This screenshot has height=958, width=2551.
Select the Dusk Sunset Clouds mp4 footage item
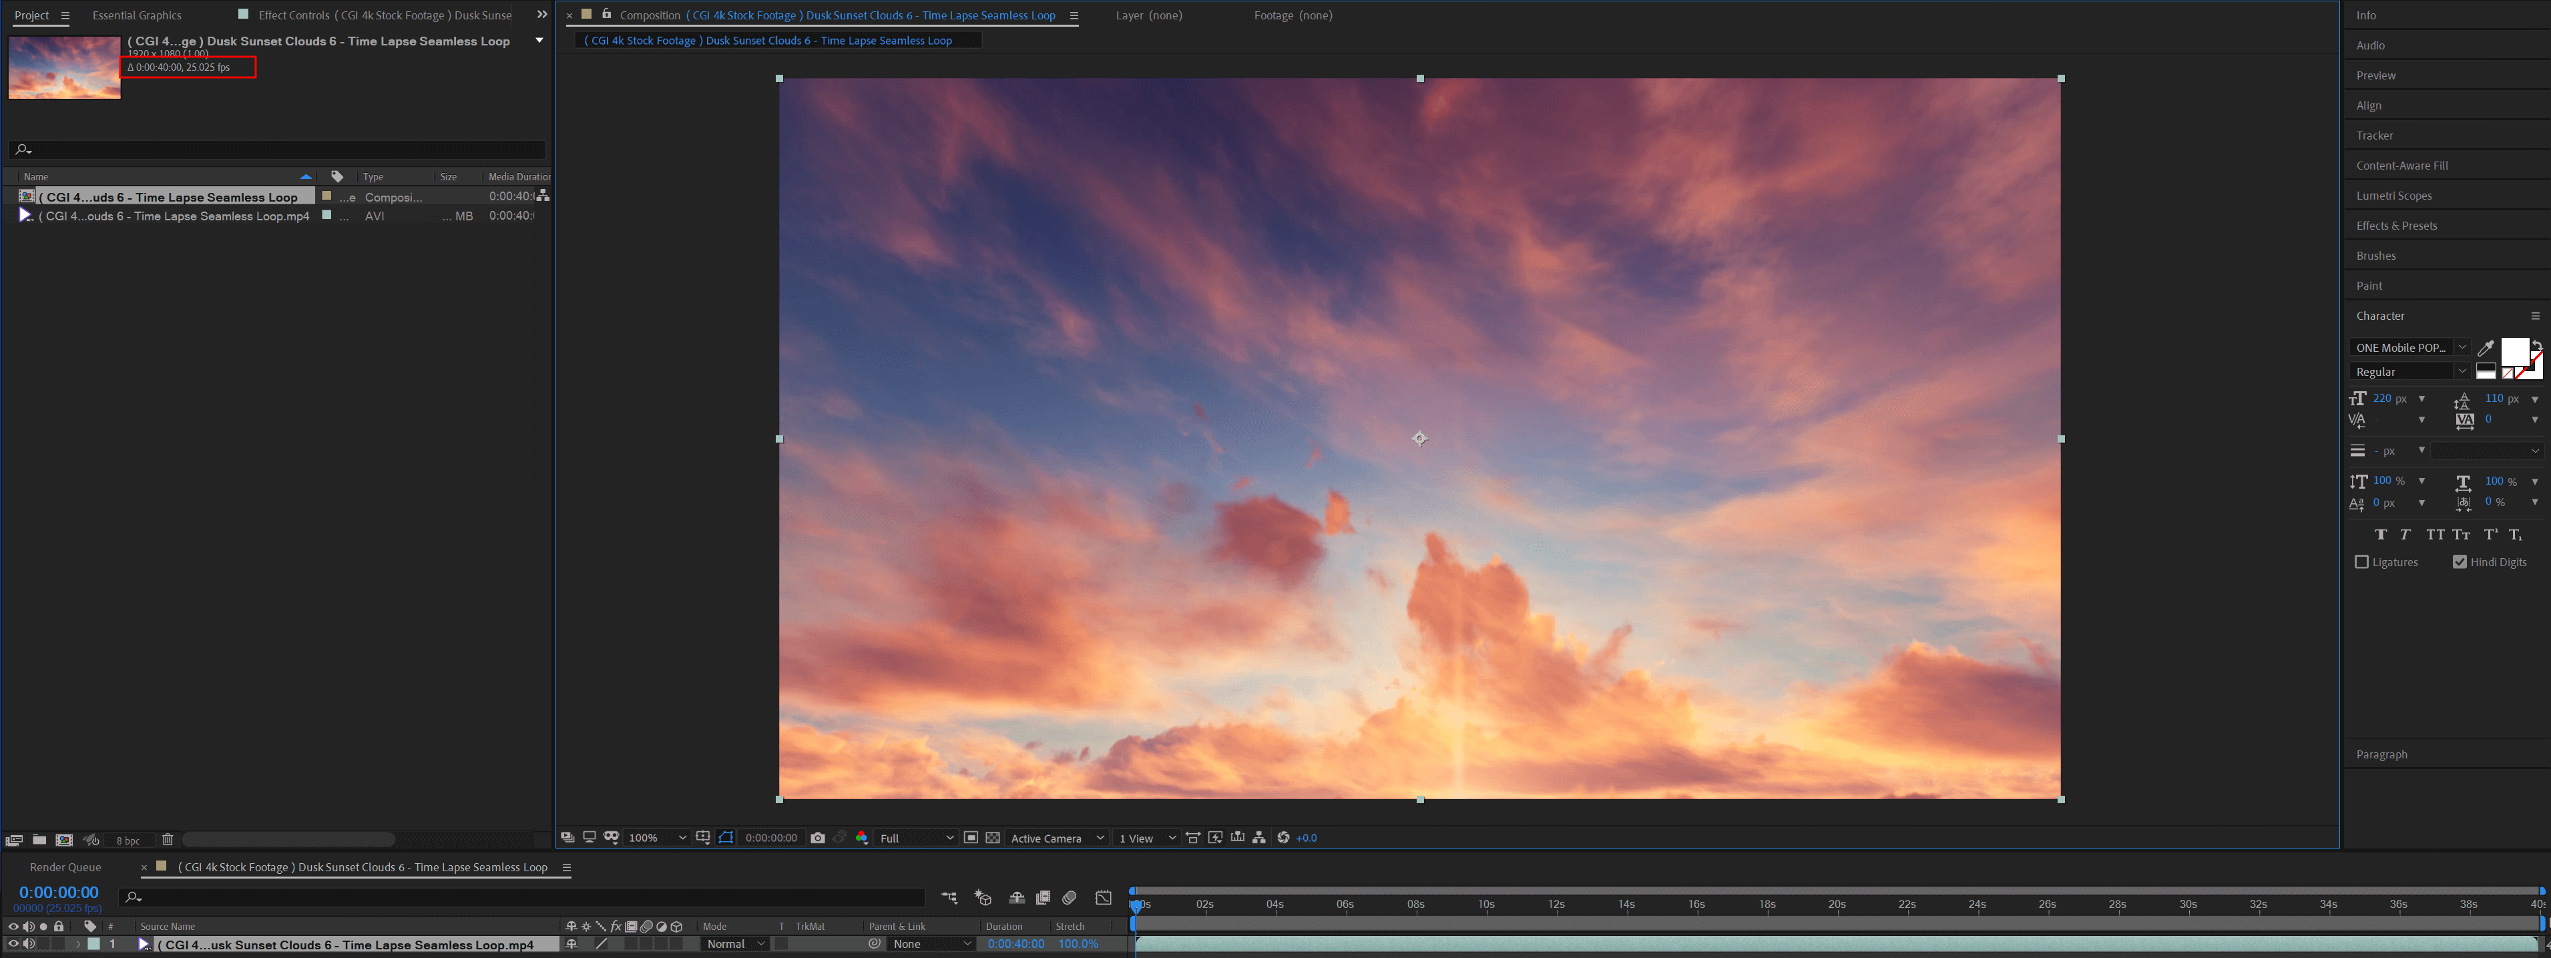(174, 216)
